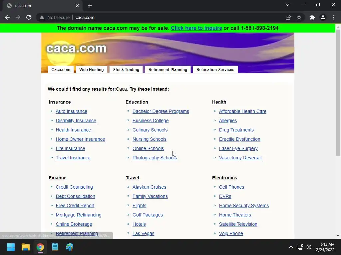Open the Paint taskbar icon
The image size is (341, 255).
click(70, 247)
